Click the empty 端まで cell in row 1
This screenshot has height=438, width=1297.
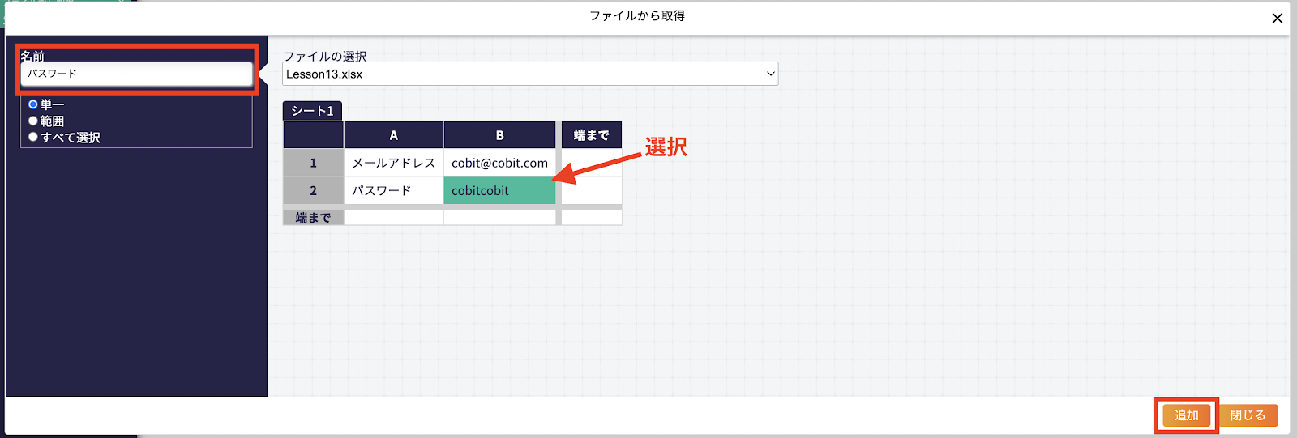pyautogui.click(x=592, y=163)
